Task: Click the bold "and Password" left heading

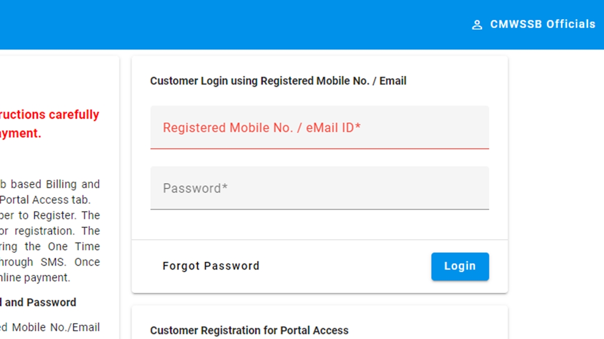Action: pyautogui.click(x=38, y=302)
